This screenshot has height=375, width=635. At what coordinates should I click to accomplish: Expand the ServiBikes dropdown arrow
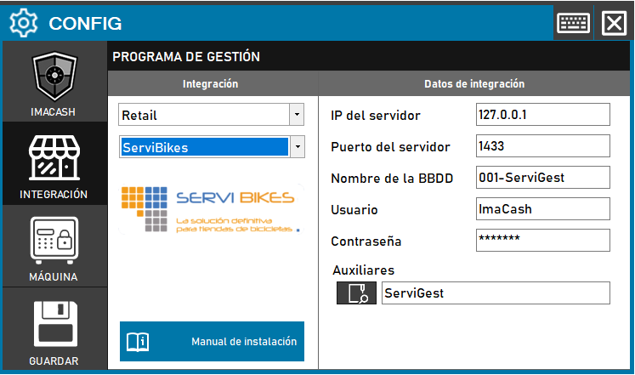click(x=296, y=147)
